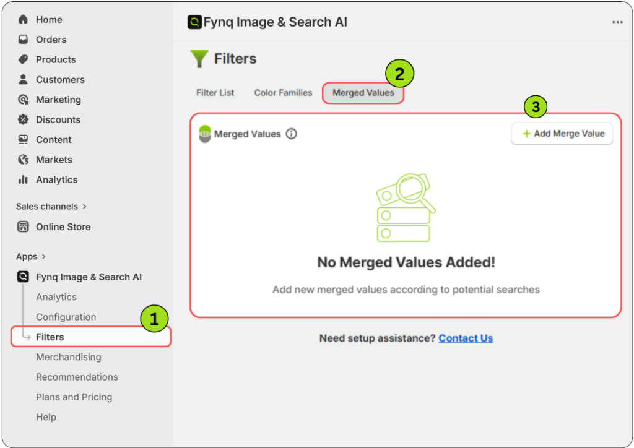Switch to the Filter List tab
Image resolution: width=634 pixels, height=448 pixels.
215,93
